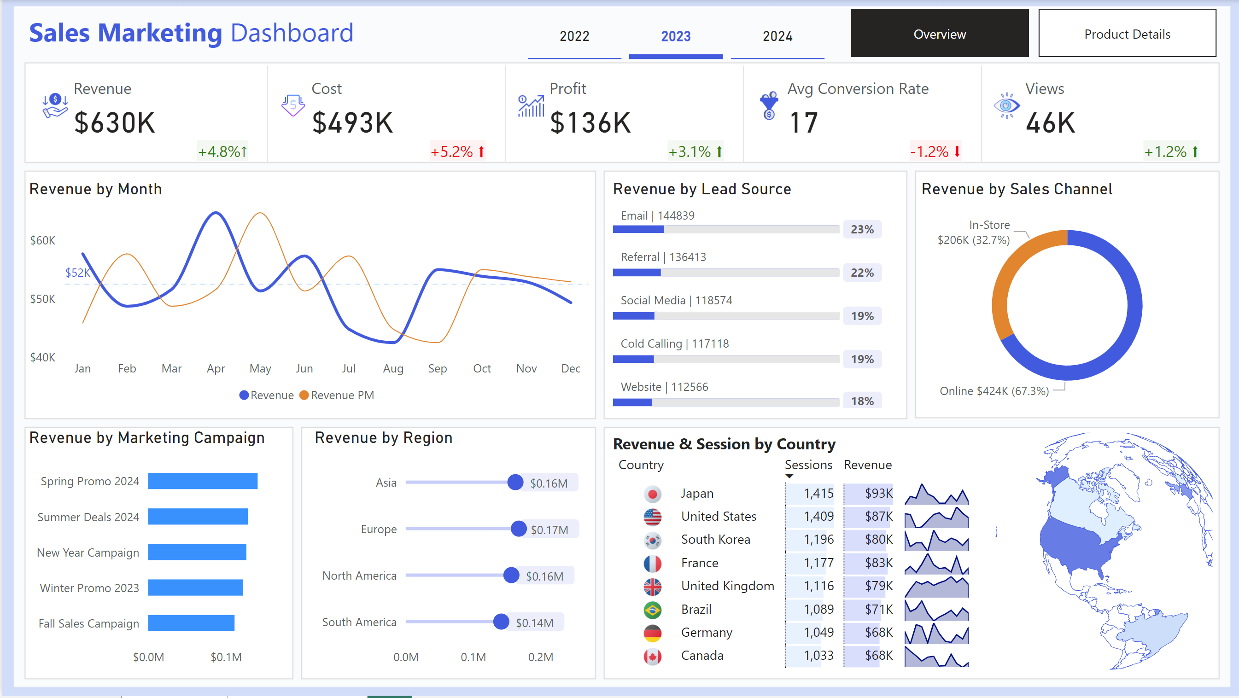The image size is (1239, 698).
Task: Select the 2023 year tab
Action: coord(676,36)
